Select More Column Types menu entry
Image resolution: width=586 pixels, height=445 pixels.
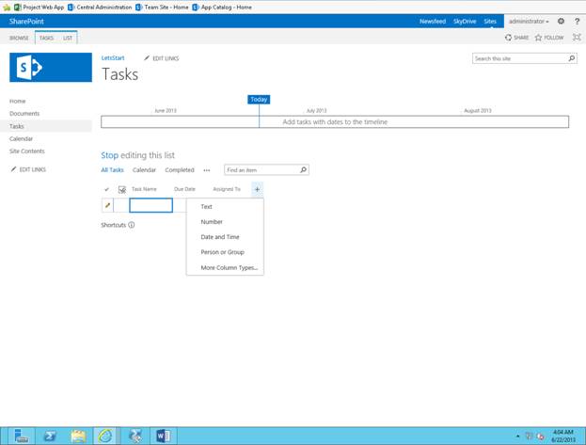(x=230, y=268)
